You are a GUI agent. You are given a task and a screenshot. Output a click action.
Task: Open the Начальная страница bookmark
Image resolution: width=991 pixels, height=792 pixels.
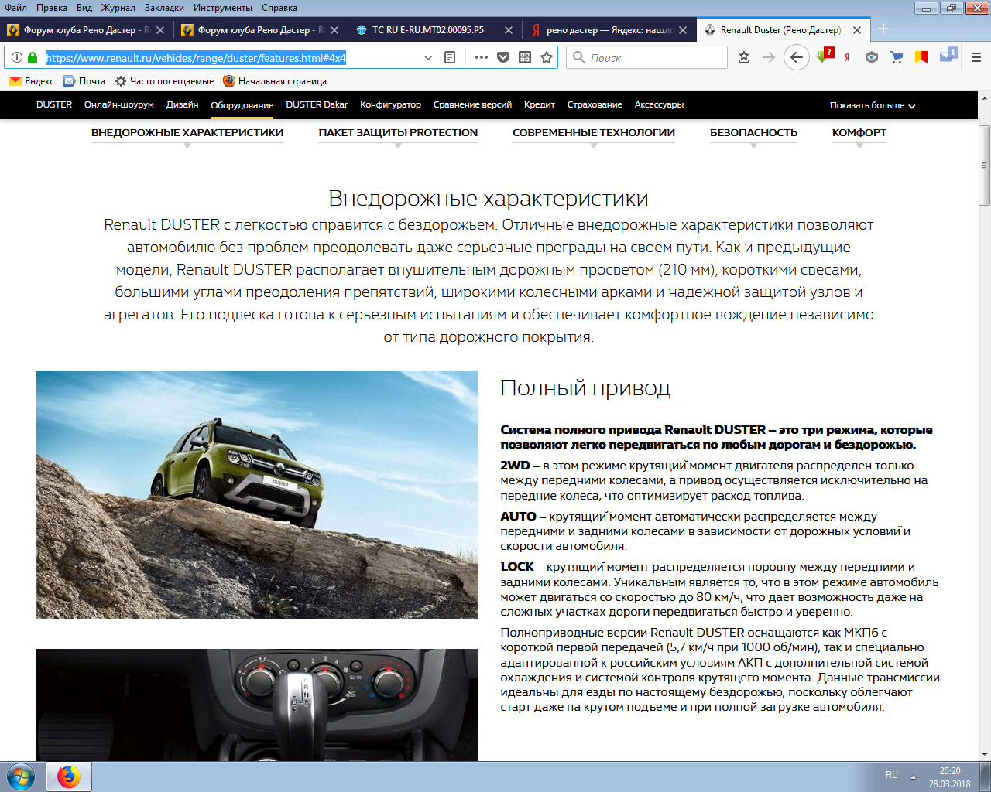click(x=275, y=80)
